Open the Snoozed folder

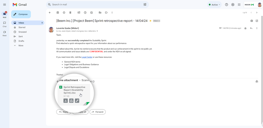[22, 32]
